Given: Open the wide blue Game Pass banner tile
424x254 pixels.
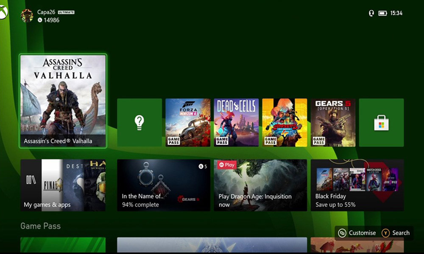Looking at the screenshot, I should 212,245.
